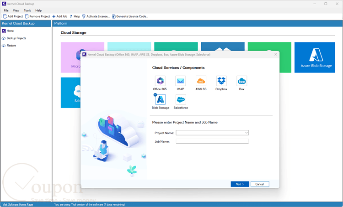Open the Help menu

[38, 10]
